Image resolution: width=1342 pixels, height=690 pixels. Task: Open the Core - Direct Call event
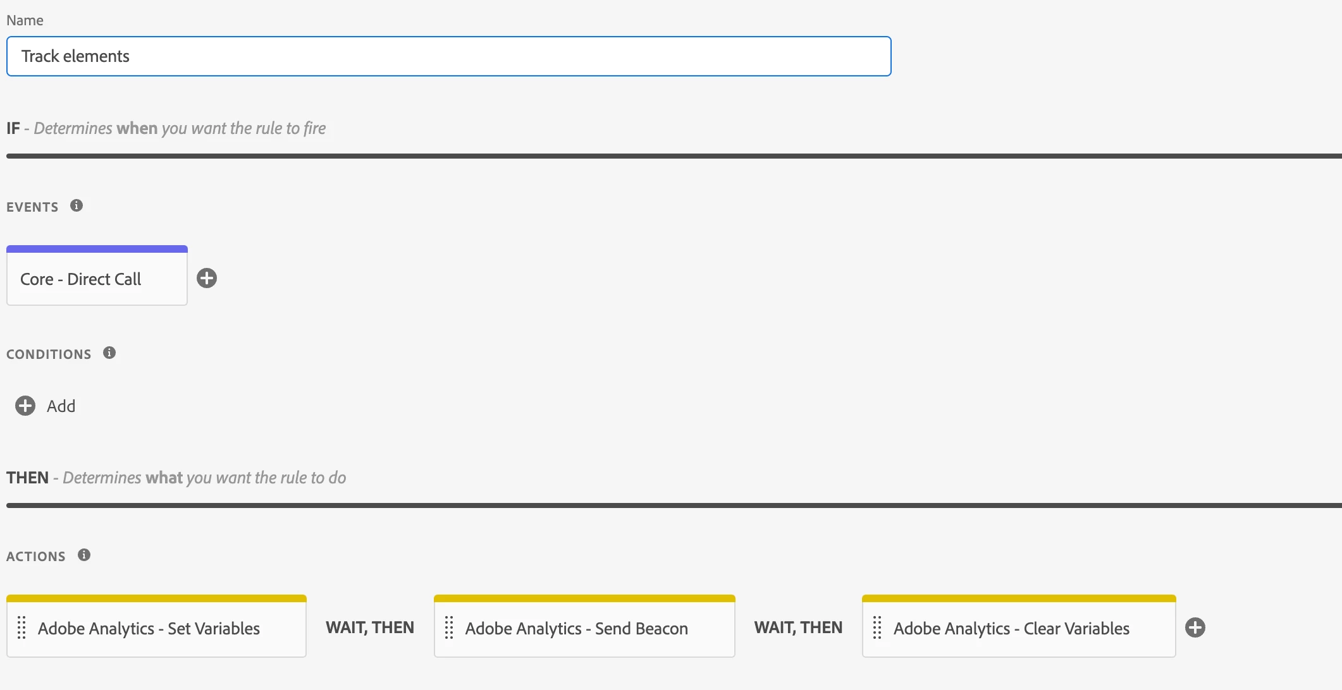pos(97,279)
